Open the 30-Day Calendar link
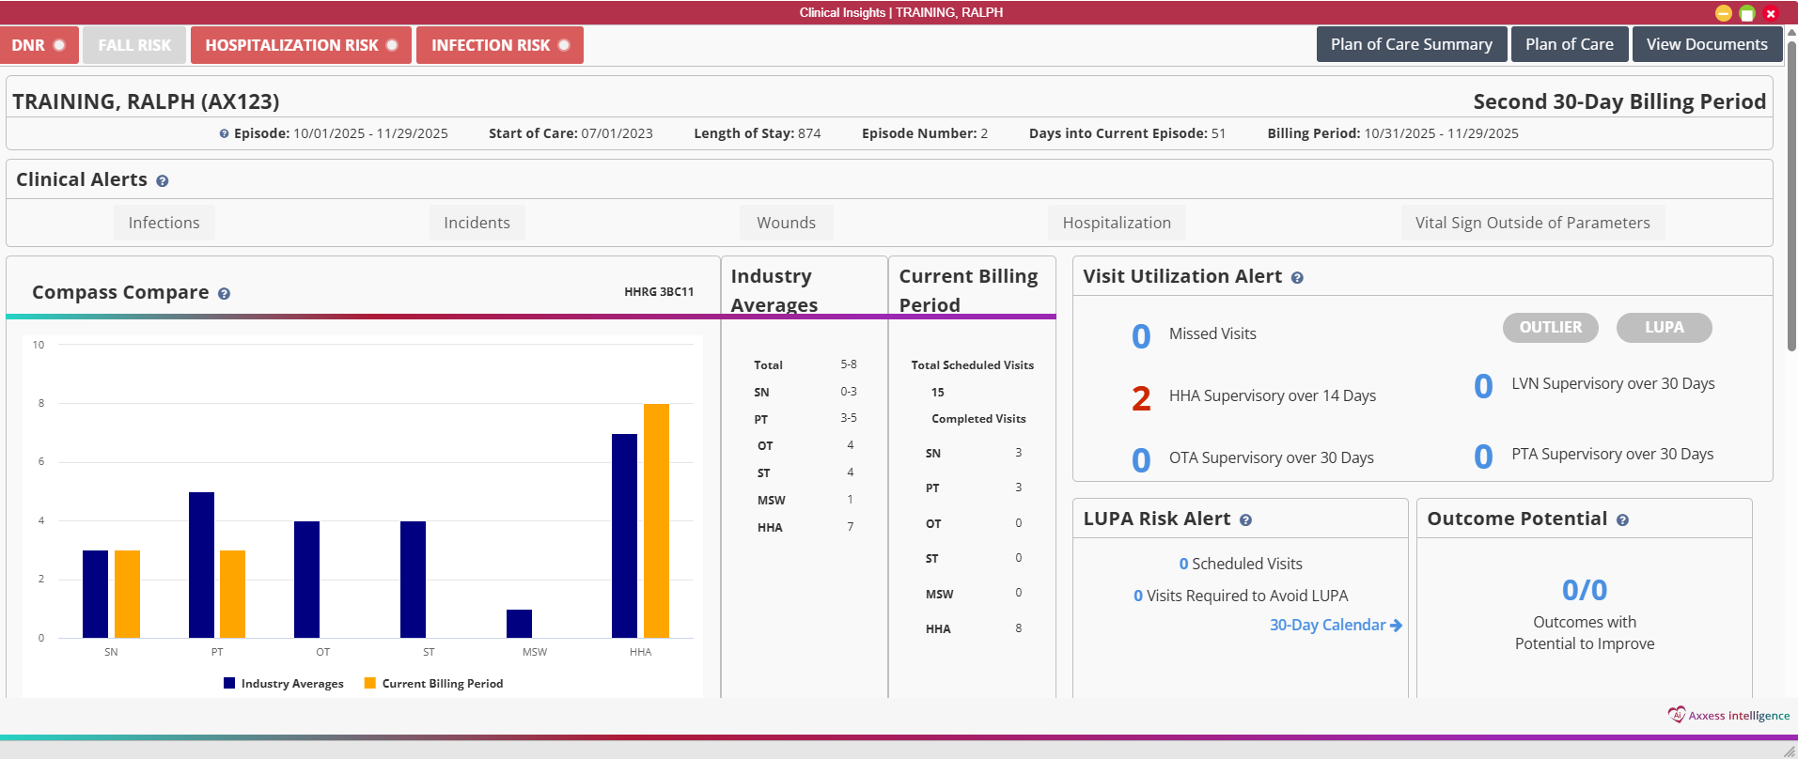 pyautogui.click(x=1327, y=626)
